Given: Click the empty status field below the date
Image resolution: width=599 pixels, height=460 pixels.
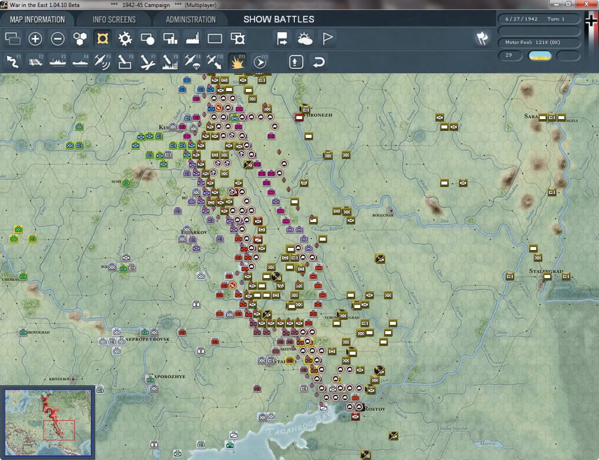Looking at the screenshot, I should pos(539,30).
